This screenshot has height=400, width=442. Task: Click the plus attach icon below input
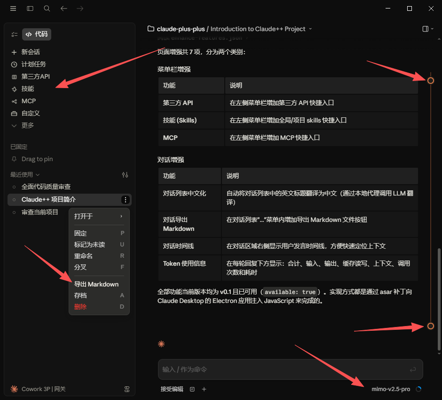click(x=204, y=389)
